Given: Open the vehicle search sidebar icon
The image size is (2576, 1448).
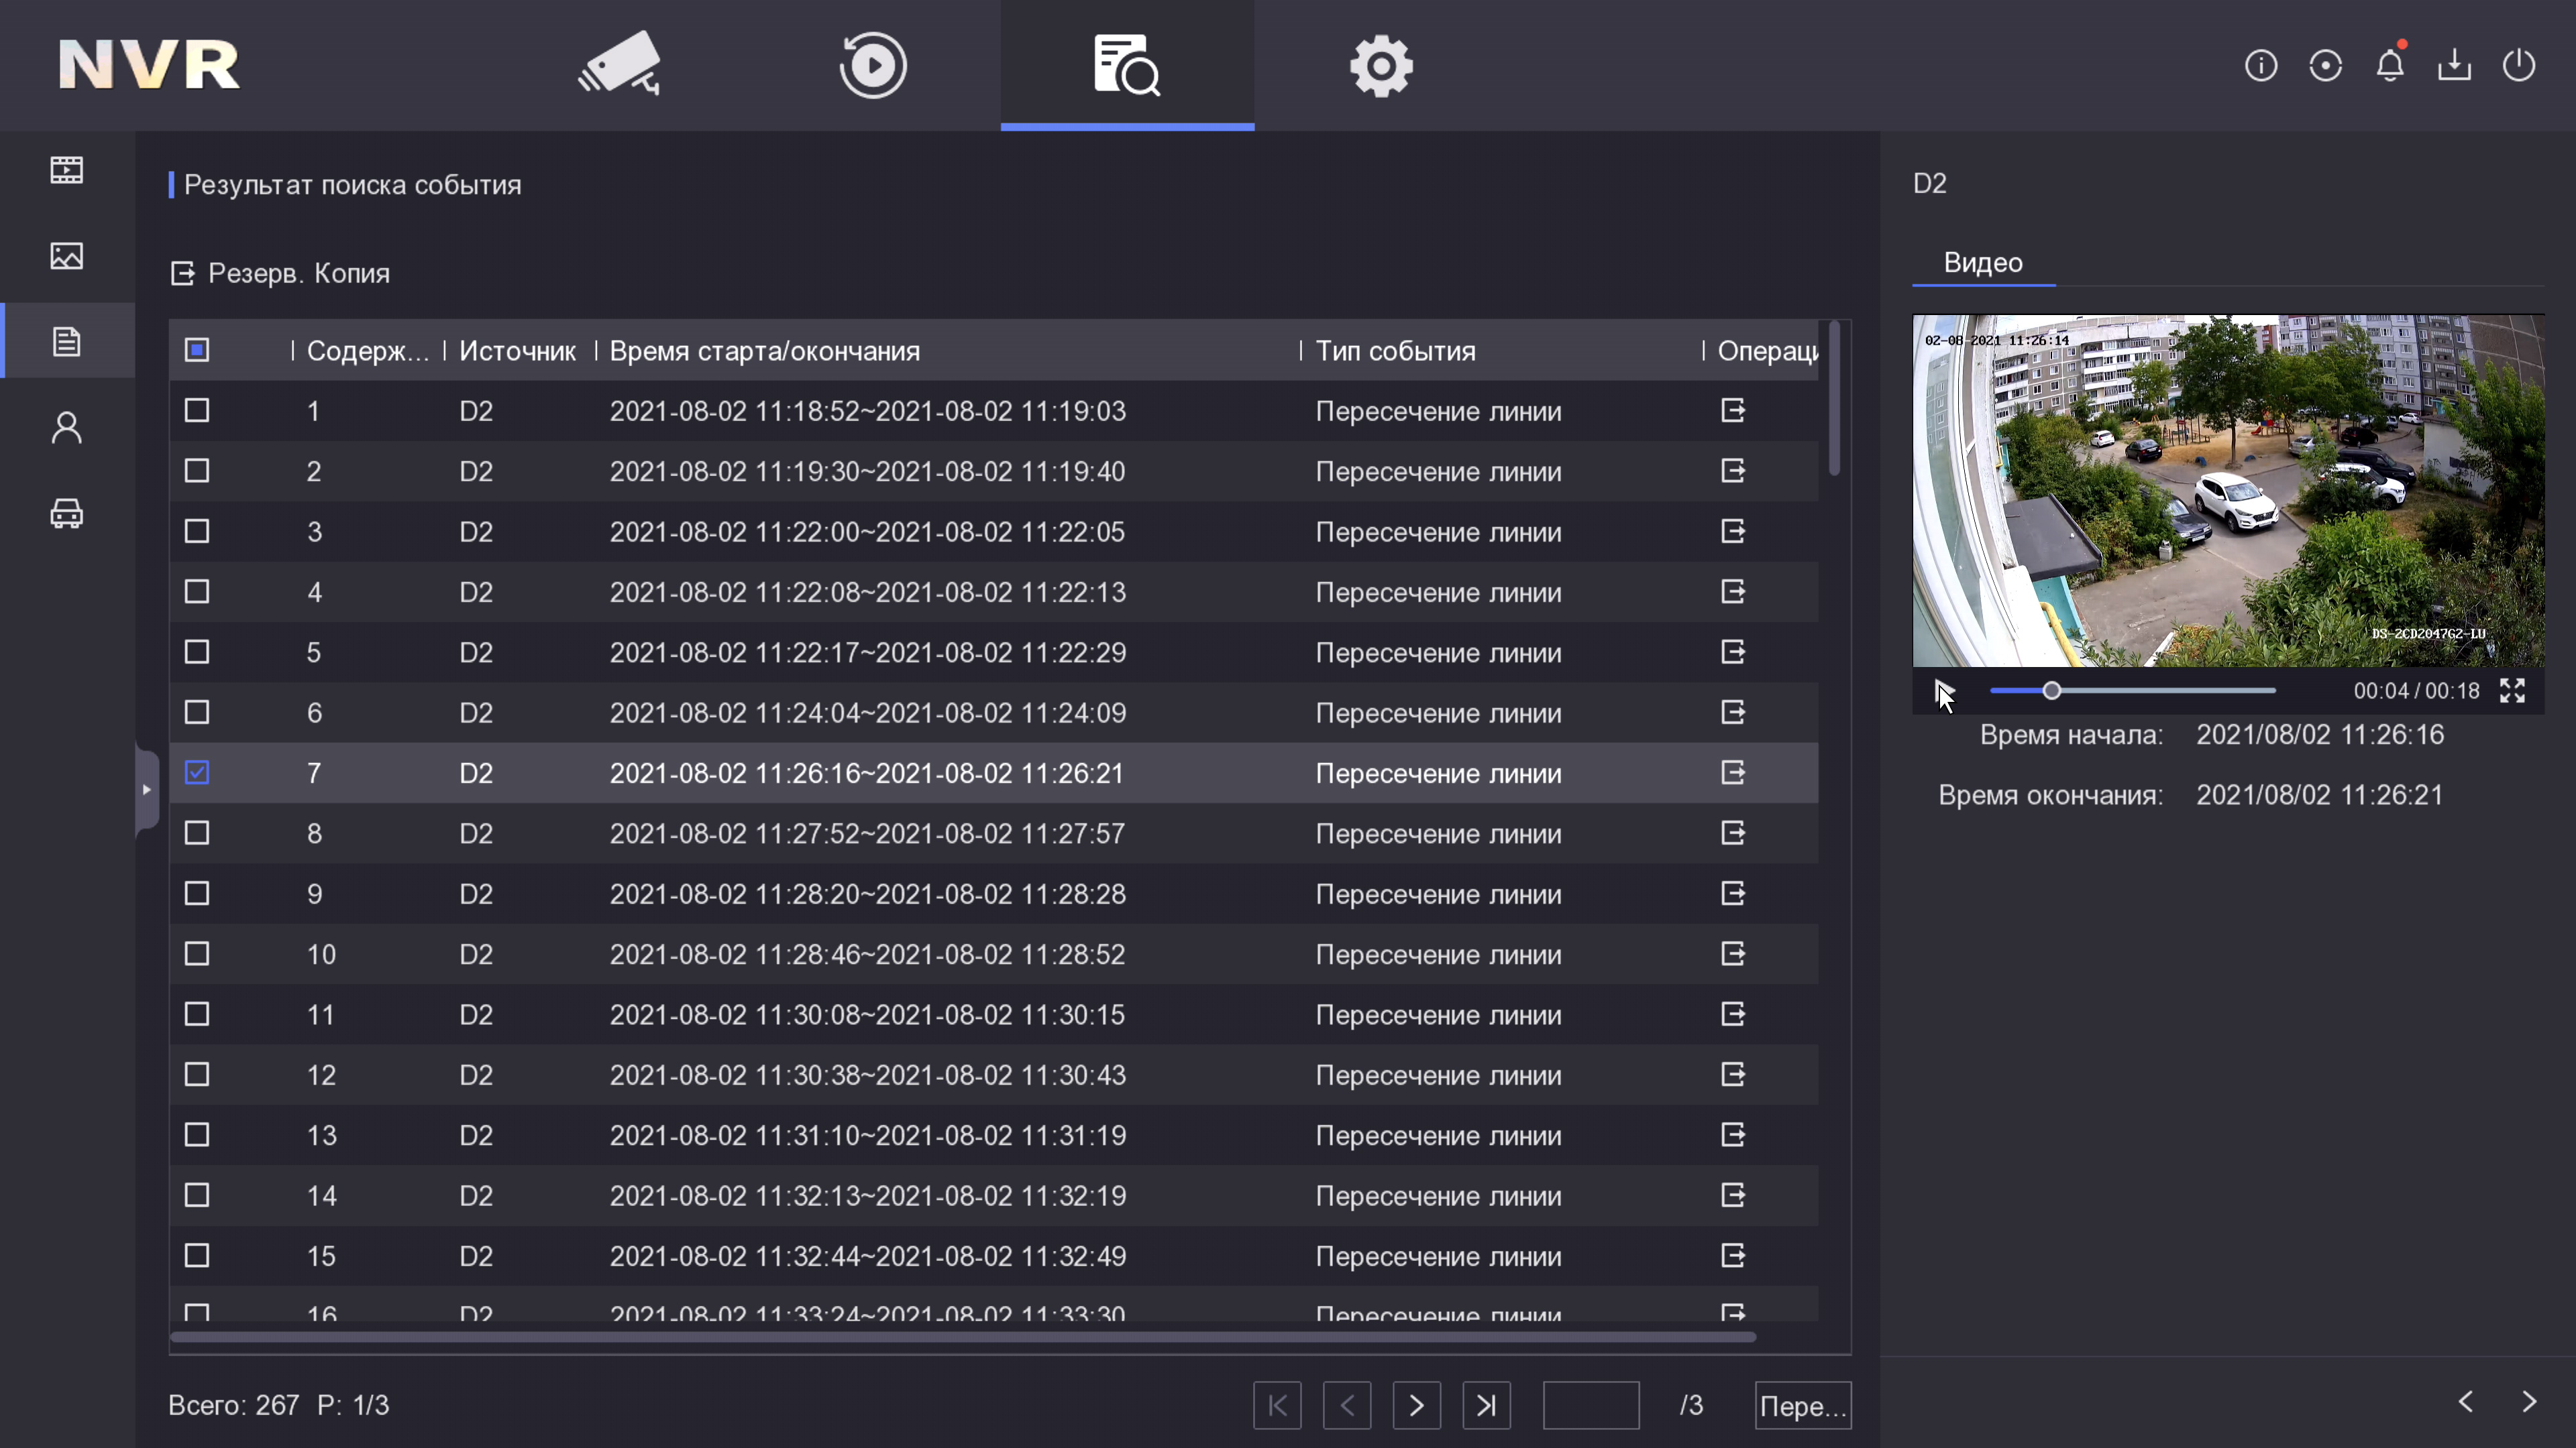Looking at the screenshot, I should pos(67,514).
